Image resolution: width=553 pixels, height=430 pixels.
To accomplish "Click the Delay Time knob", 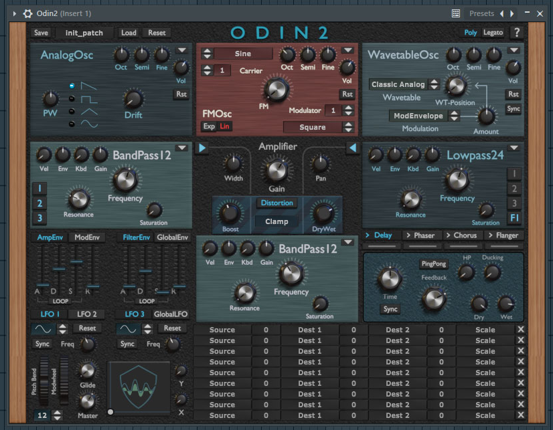I will pos(390,279).
